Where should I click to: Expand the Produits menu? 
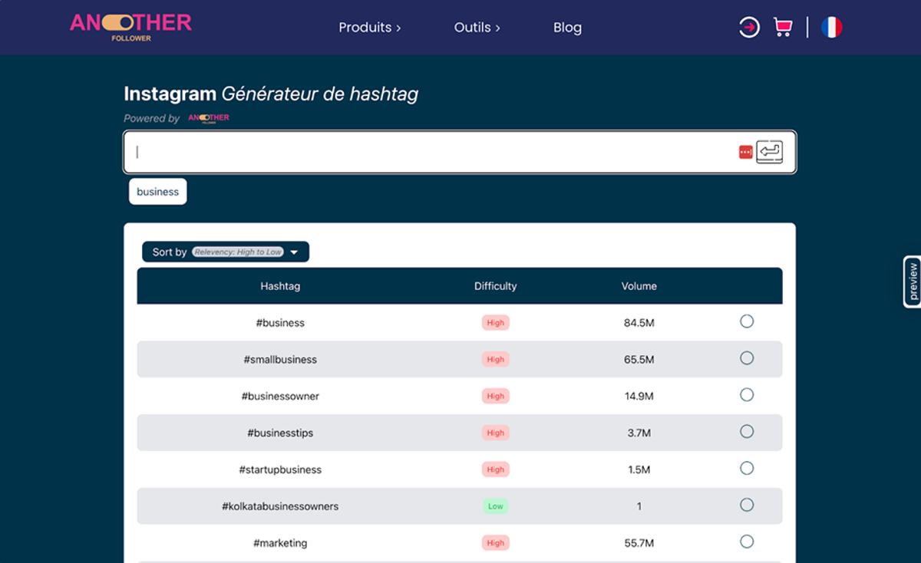coord(370,28)
